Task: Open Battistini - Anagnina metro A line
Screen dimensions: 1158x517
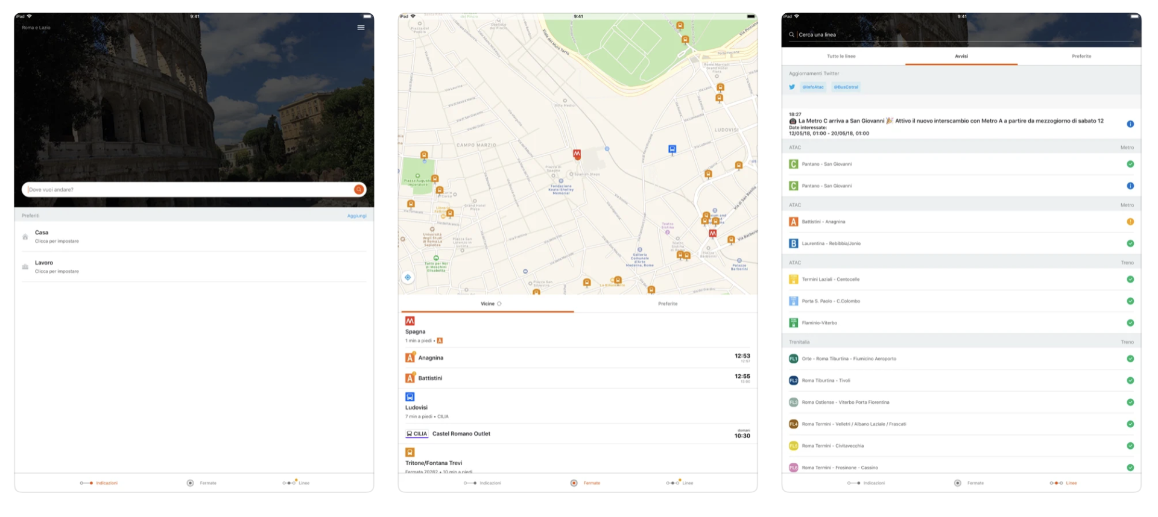Action: (961, 222)
